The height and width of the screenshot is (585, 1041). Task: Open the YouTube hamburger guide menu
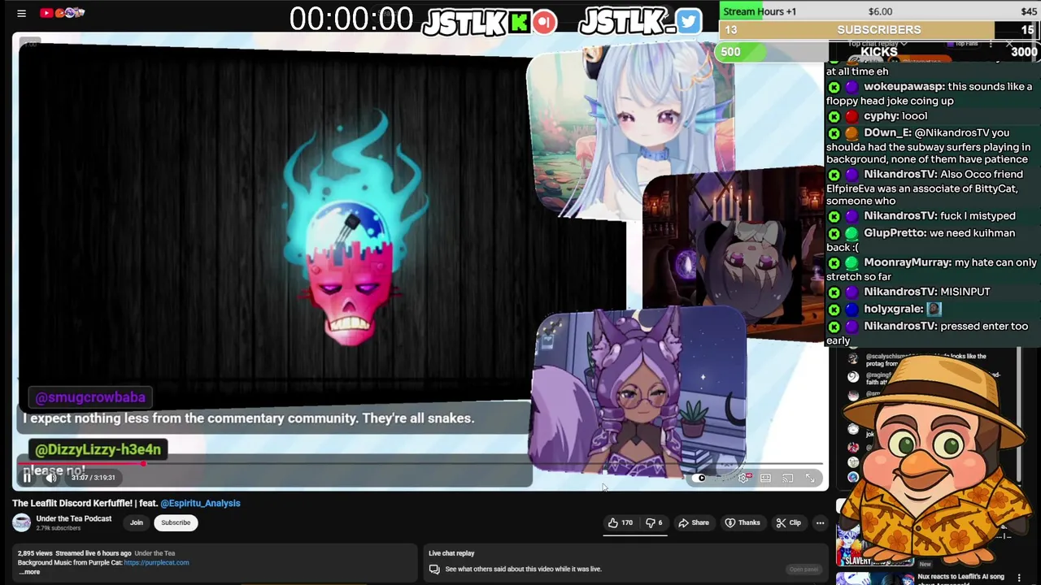pos(22,13)
